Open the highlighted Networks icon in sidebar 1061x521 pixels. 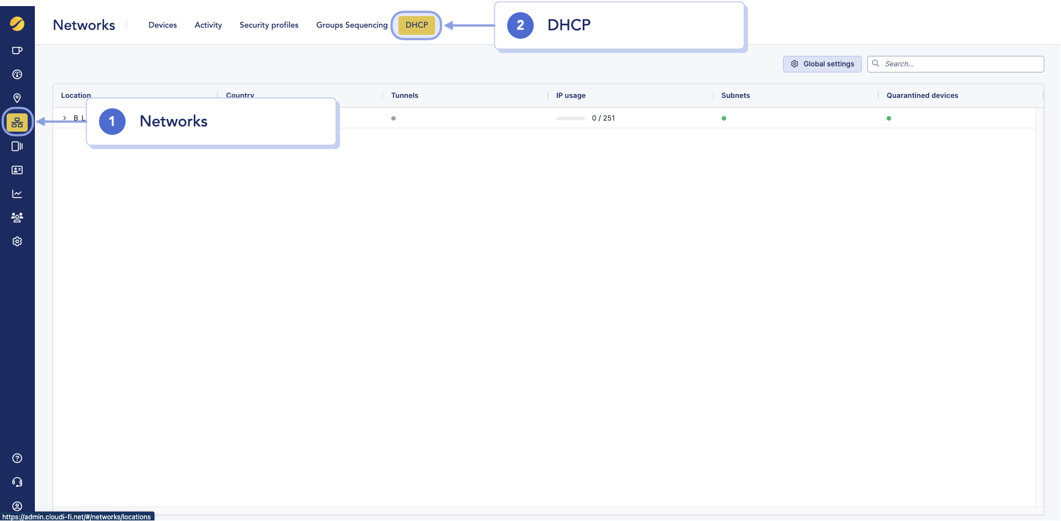pyautogui.click(x=17, y=122)
